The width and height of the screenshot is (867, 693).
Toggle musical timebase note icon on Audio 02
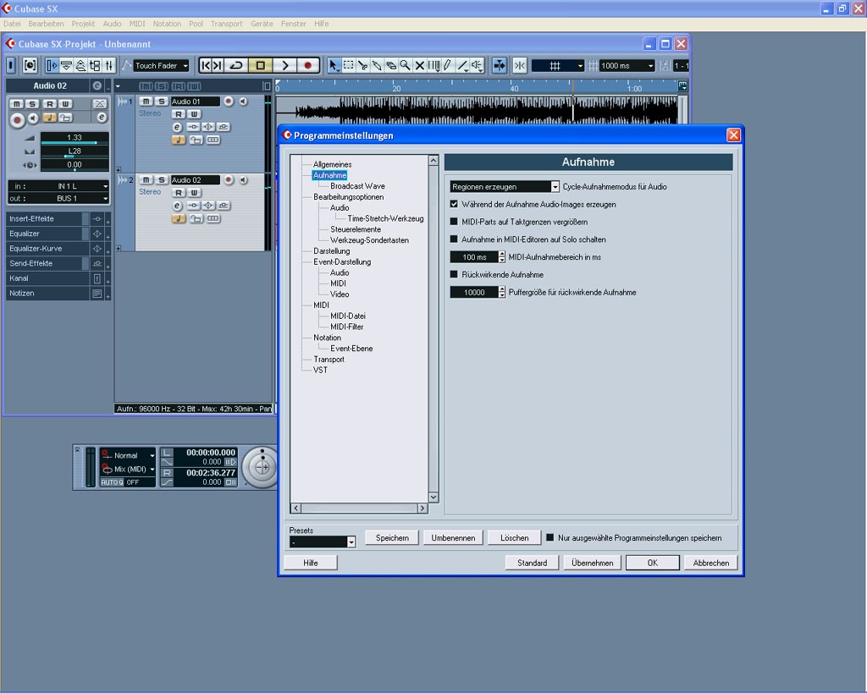(178, 219)
